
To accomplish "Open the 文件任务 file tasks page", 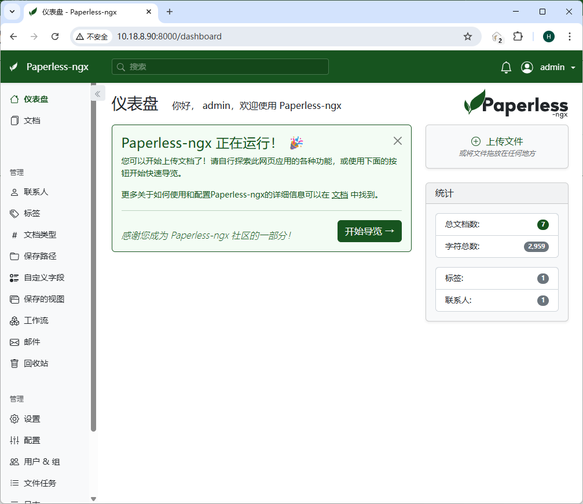I will coord(40,483).
